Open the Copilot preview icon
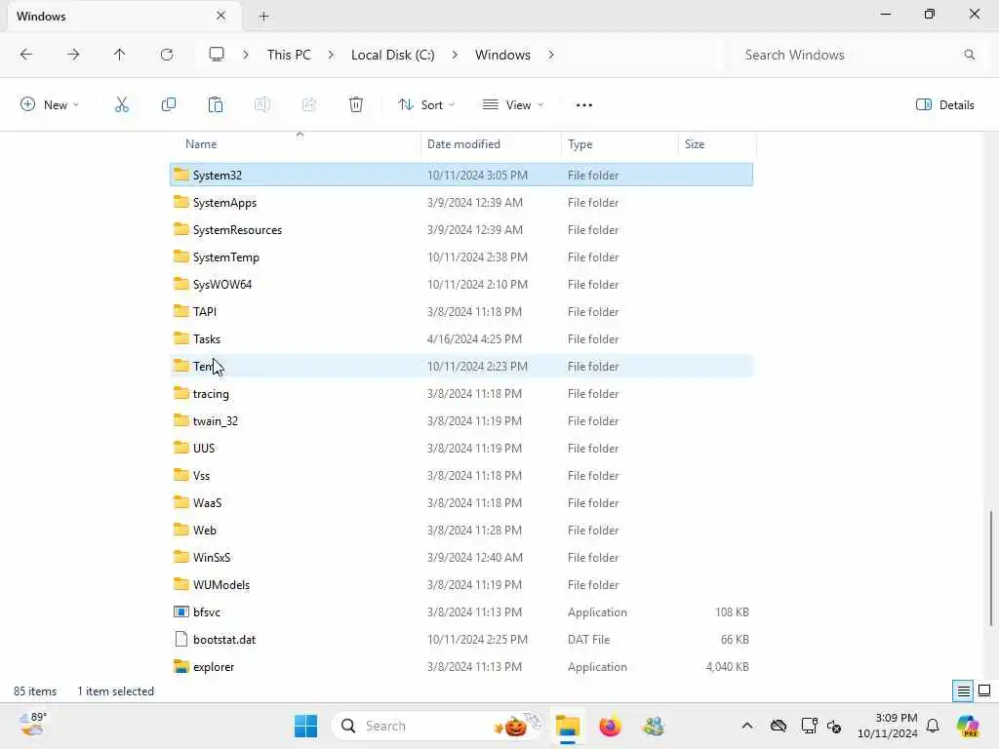The width and height of the screenshot is (999, 749). tap(968, 726)
